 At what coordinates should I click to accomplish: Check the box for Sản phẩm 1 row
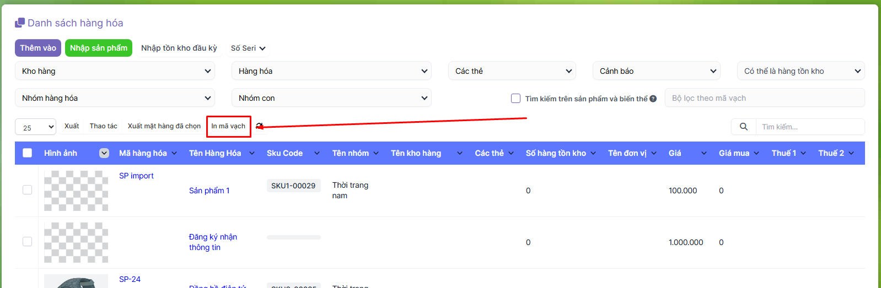(27, 190)
